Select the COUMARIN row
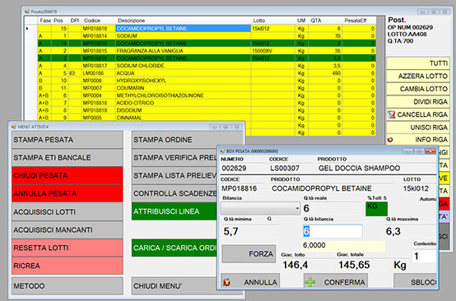456x301 pixels. point(207,88)
